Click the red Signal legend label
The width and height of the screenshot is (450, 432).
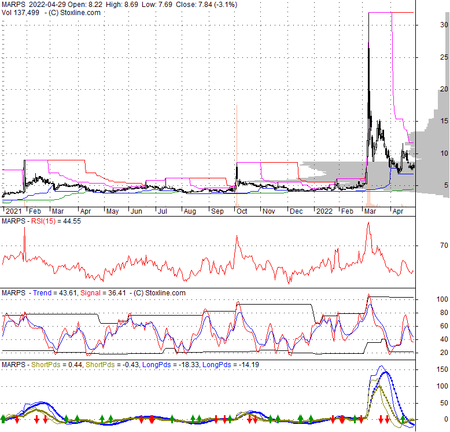(90, 293)
